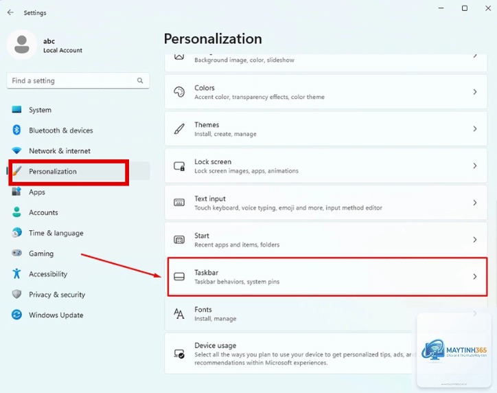Click the Background picture icon
Viewport: 497px width, 393px height.
(x=179, y=57)
